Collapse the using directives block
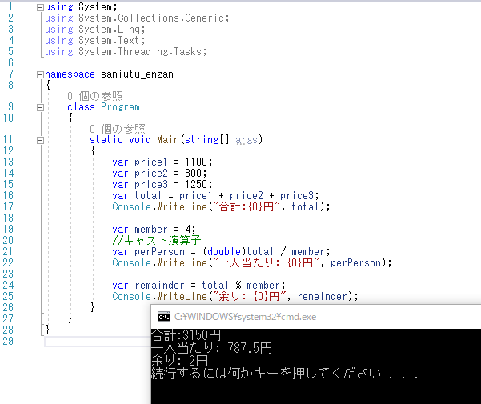This screenshot has height=404, width=481. (40, 8)
